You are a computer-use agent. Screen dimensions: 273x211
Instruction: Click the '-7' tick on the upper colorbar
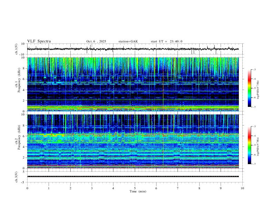(254, 107)
